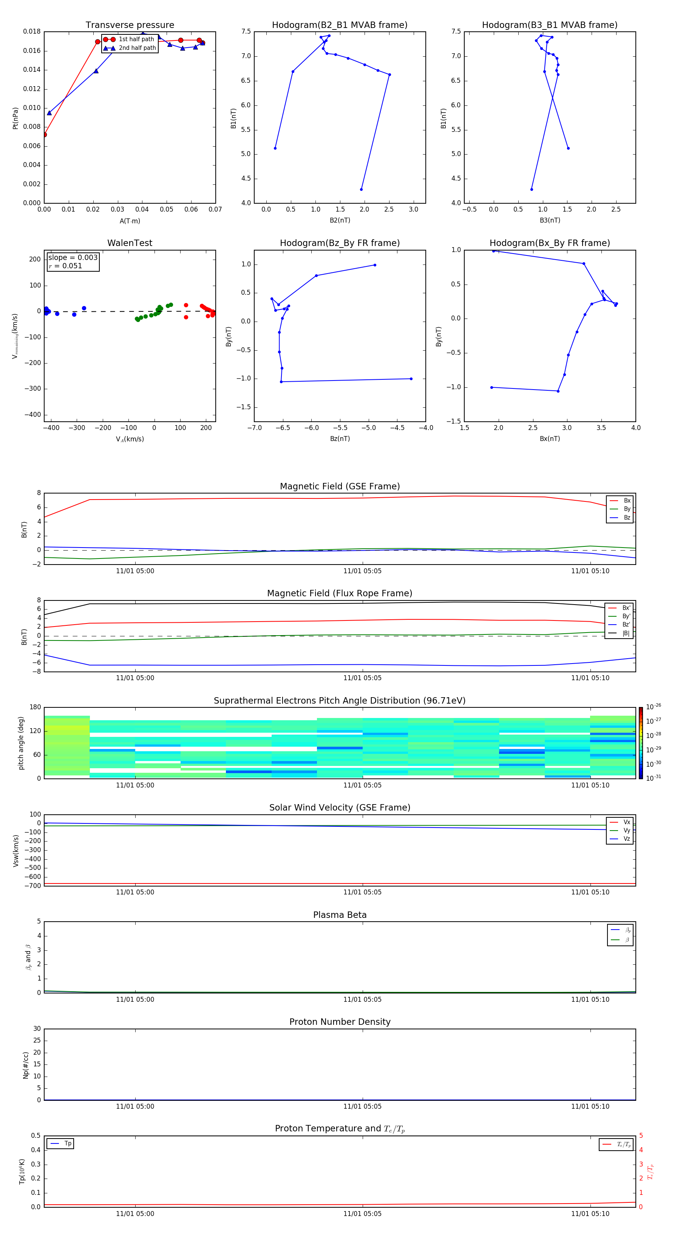The image size is (680, 1247).
Task: Click the 'Te/Tp' legend entry
Action: pos(616,1144)
